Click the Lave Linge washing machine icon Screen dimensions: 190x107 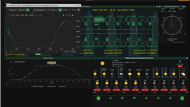(x=139, y=39)
